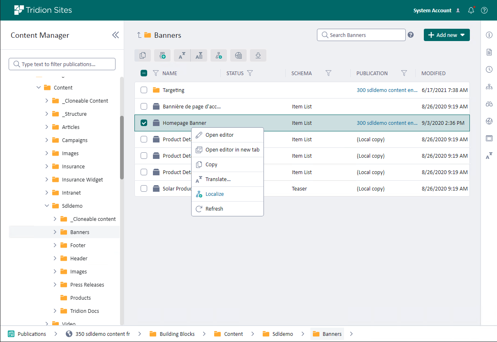Click the Copy icon in the toolbar

[x=143, y=56]
